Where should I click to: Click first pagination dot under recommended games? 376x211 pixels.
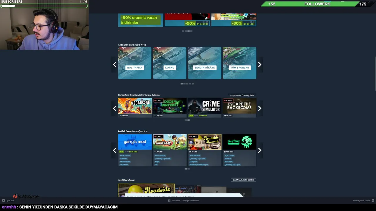click(186, 120)
